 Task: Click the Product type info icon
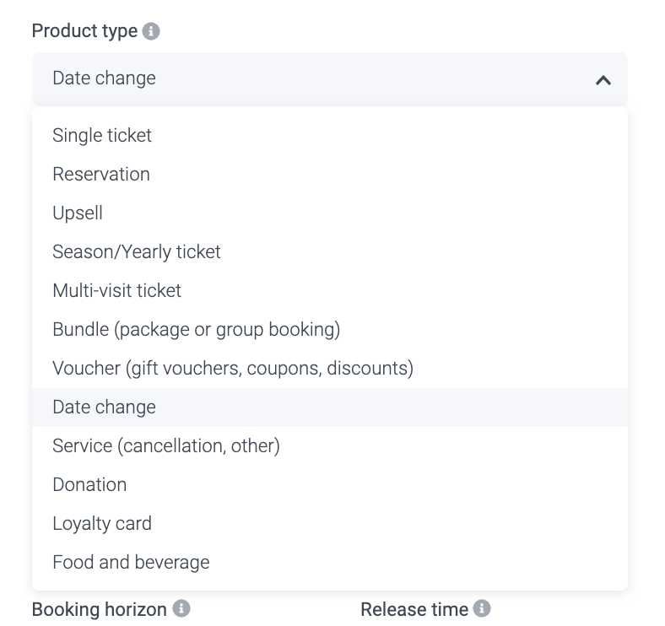[151, 31]
